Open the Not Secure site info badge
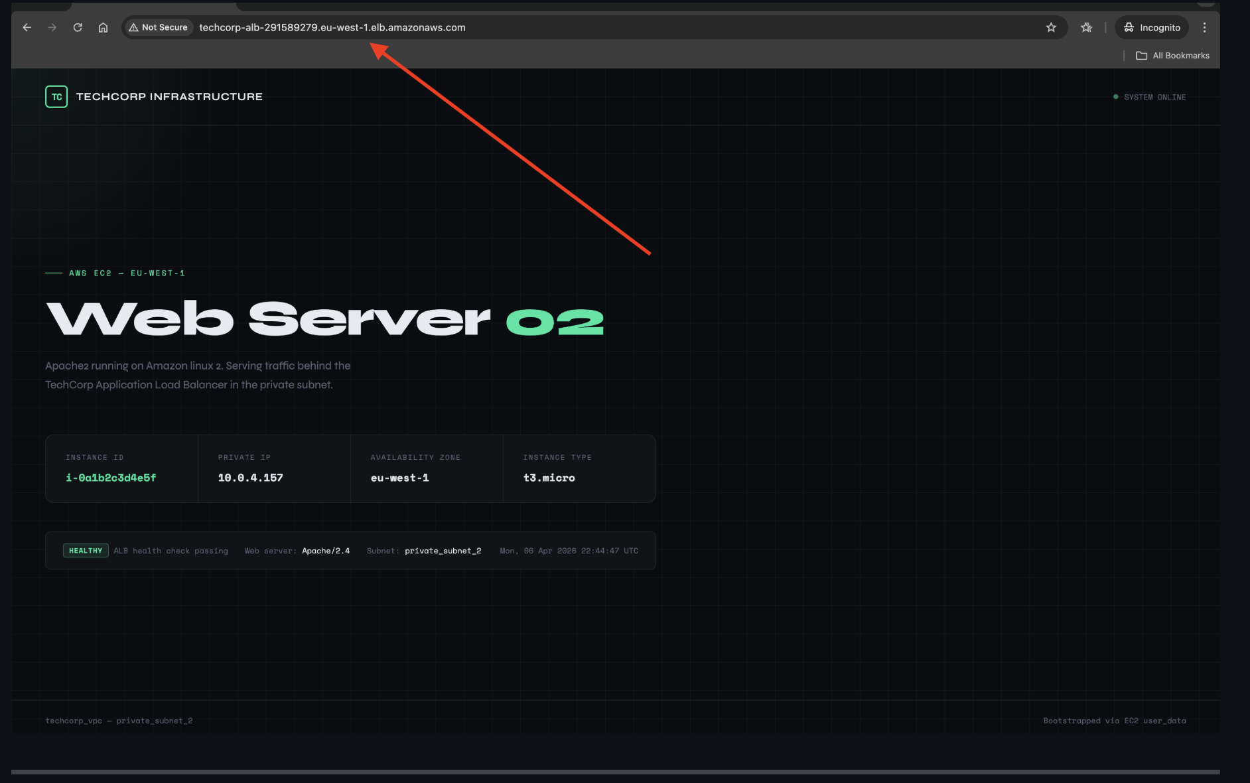Viewport: 1250px width, 783px height. tap(159, 28)
